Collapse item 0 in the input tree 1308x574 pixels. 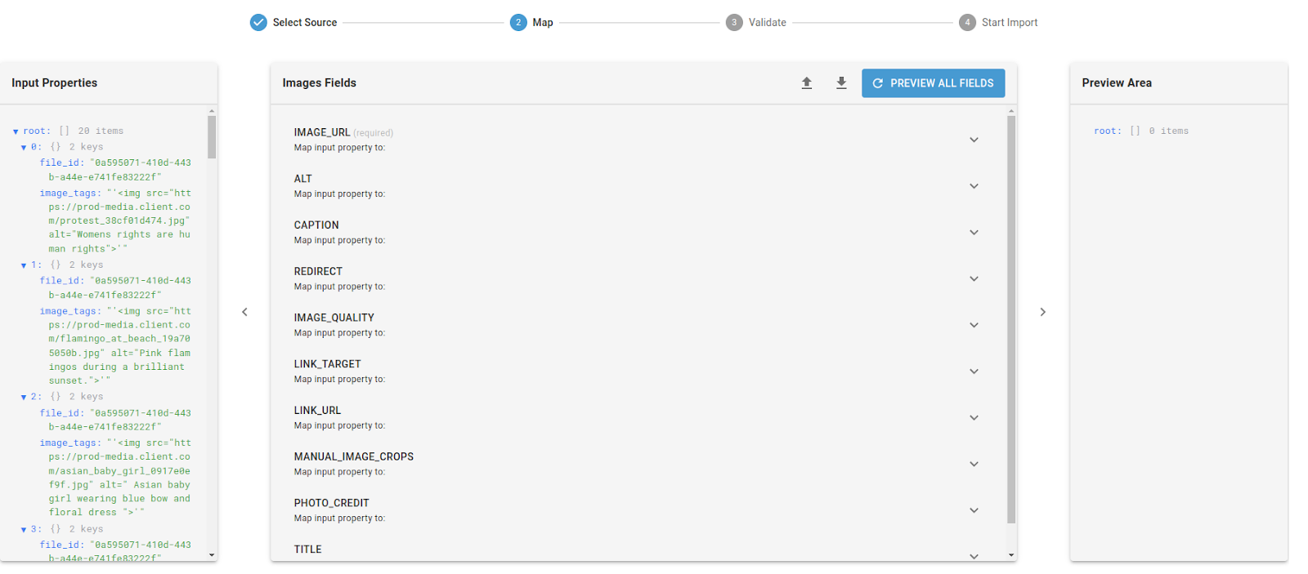pos(24,148)
